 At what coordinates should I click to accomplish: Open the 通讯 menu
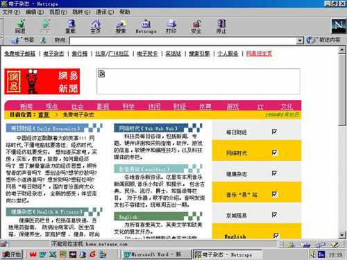[105, 12]
